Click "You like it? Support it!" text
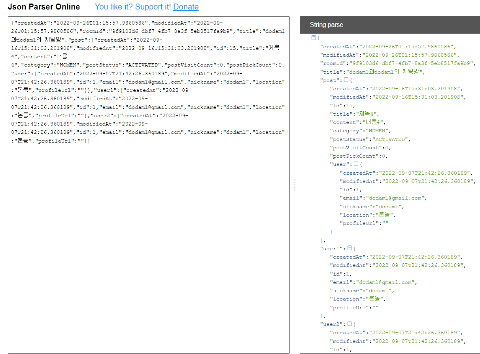Viewport: 480px width, 354px height. click(133, 7)
